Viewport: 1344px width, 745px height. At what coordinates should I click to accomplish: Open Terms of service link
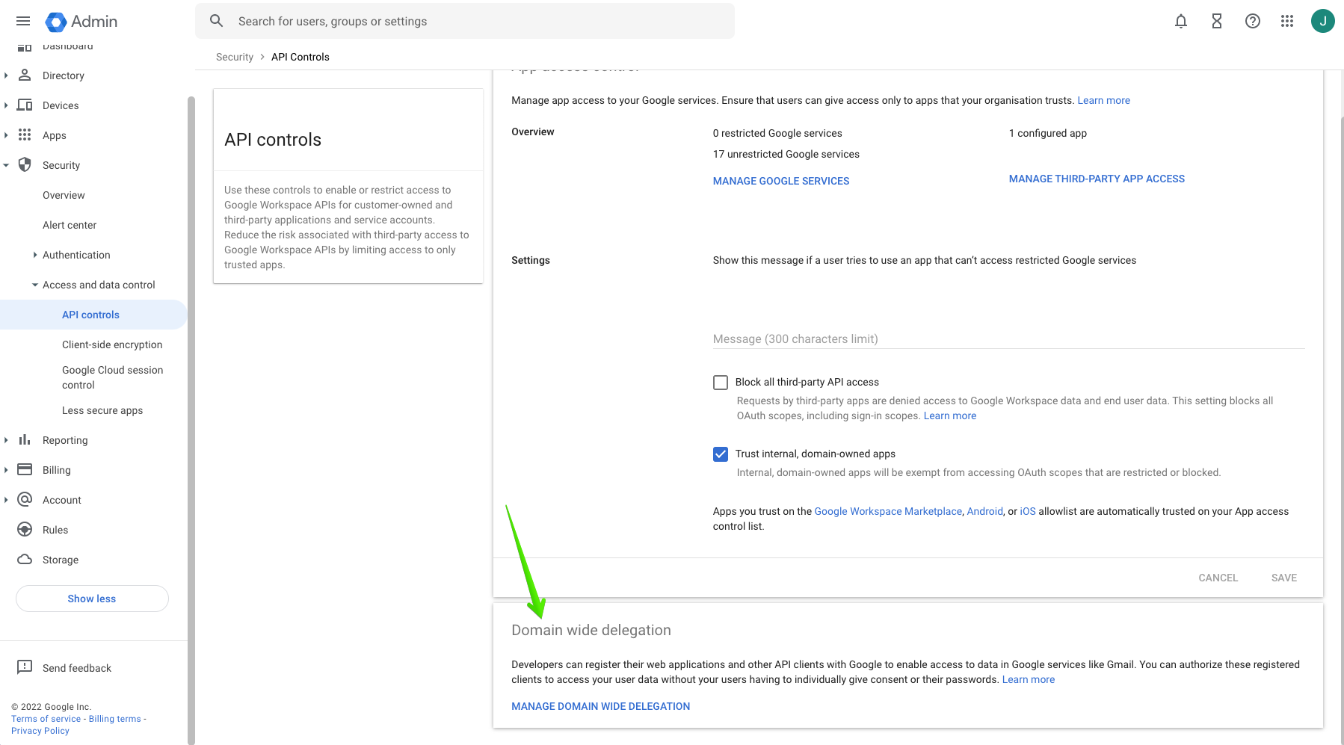(46, 719)
